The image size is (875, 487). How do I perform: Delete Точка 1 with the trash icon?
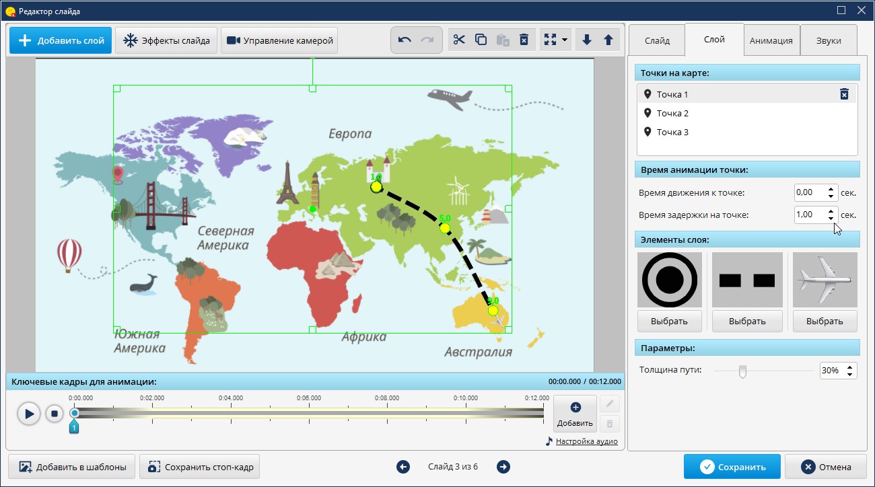[844, 94]
